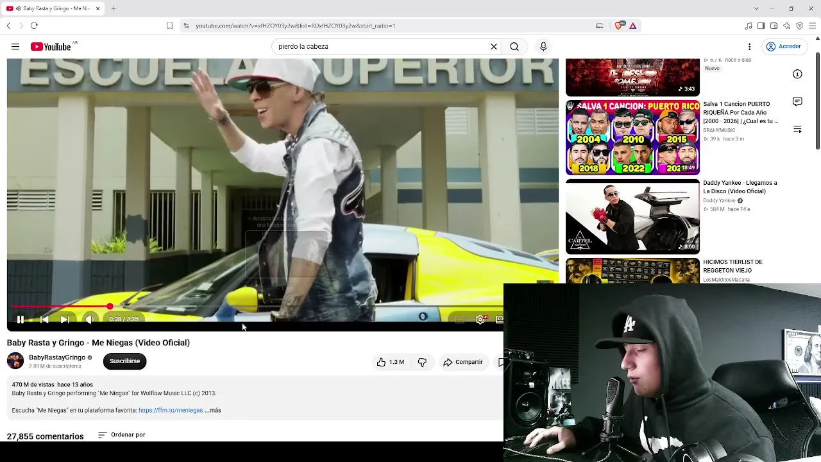821x462 pixels.
Task: Click the '470 M de vistas' text
Action: 33,384
